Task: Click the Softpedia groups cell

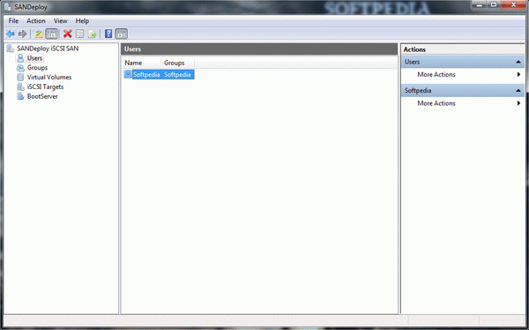Action: (x=177, y=74)
